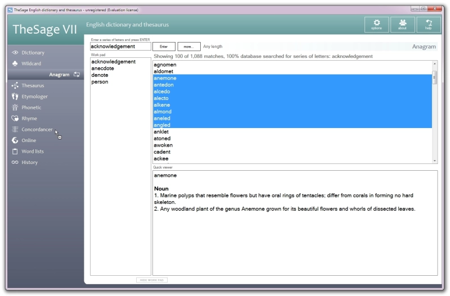450x296 pixels.
Task: Click 'Noun' heading in Quick viewer
Action: [161, 189]
